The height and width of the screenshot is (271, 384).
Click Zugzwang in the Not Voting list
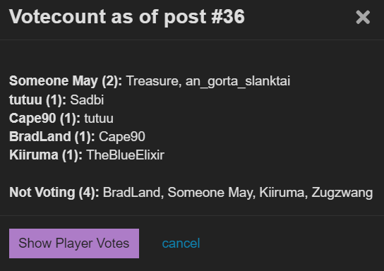[x=342, y=193]
